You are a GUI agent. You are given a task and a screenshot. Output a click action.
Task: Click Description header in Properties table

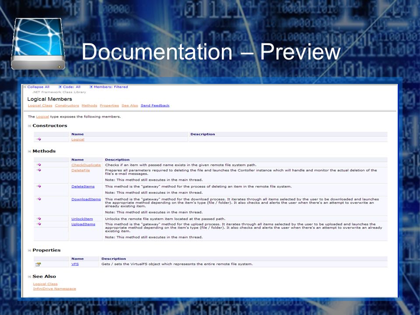[114, 259]
